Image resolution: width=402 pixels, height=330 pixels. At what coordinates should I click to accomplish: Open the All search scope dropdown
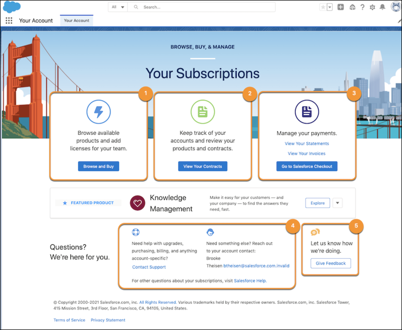click(x=118, y=7)
